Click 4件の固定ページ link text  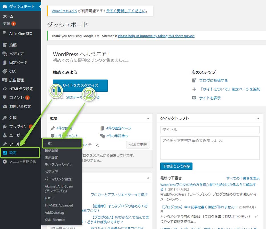(119, 128)
